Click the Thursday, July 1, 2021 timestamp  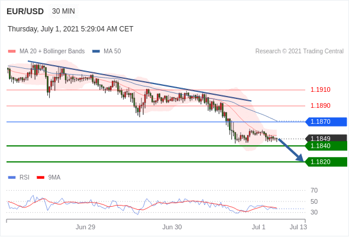tap(70, 29)
